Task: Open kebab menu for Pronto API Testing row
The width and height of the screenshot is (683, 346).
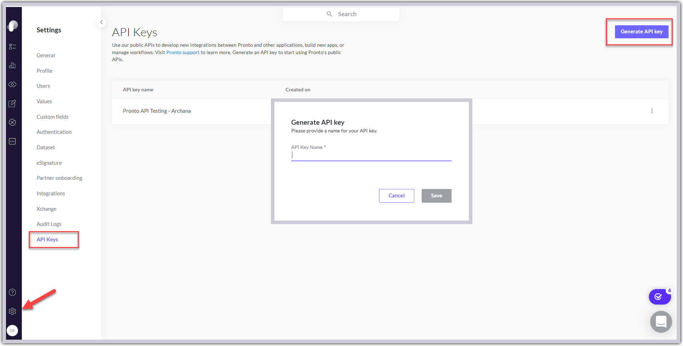Action: point(652,111)
